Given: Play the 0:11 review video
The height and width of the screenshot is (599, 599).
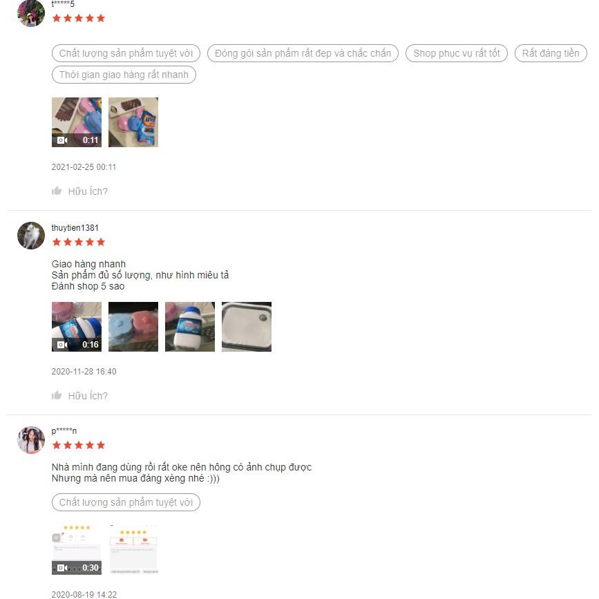Looking at the screenshot, I should pos(77,122).
